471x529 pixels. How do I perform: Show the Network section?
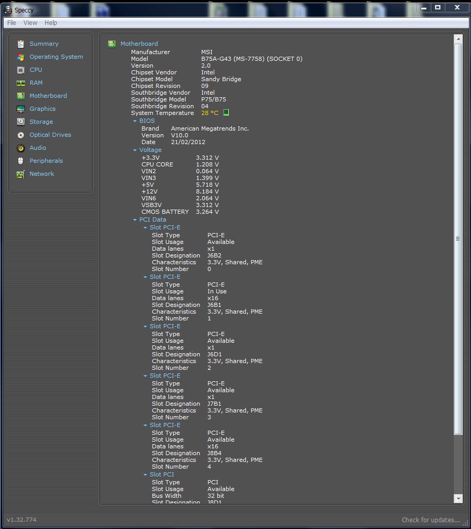coord(42,174)
